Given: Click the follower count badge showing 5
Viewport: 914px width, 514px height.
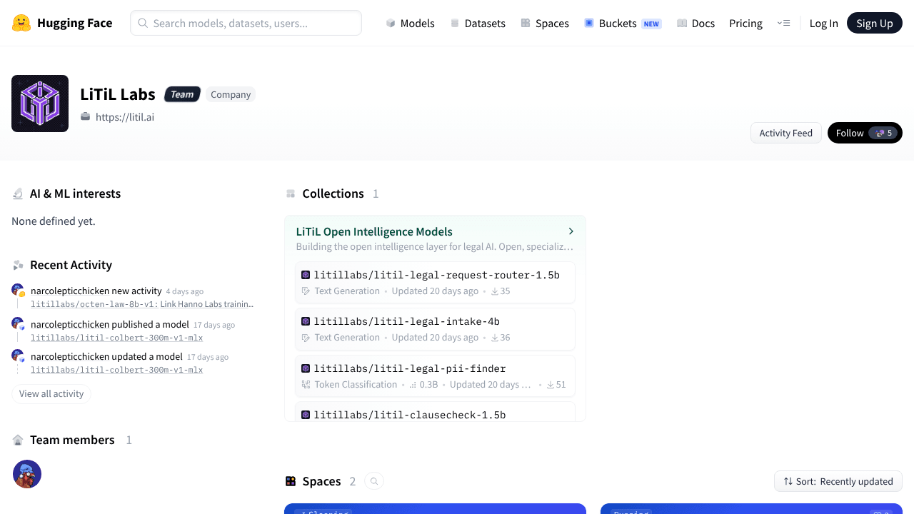Looking at the screenshot, I should (883, 133).
